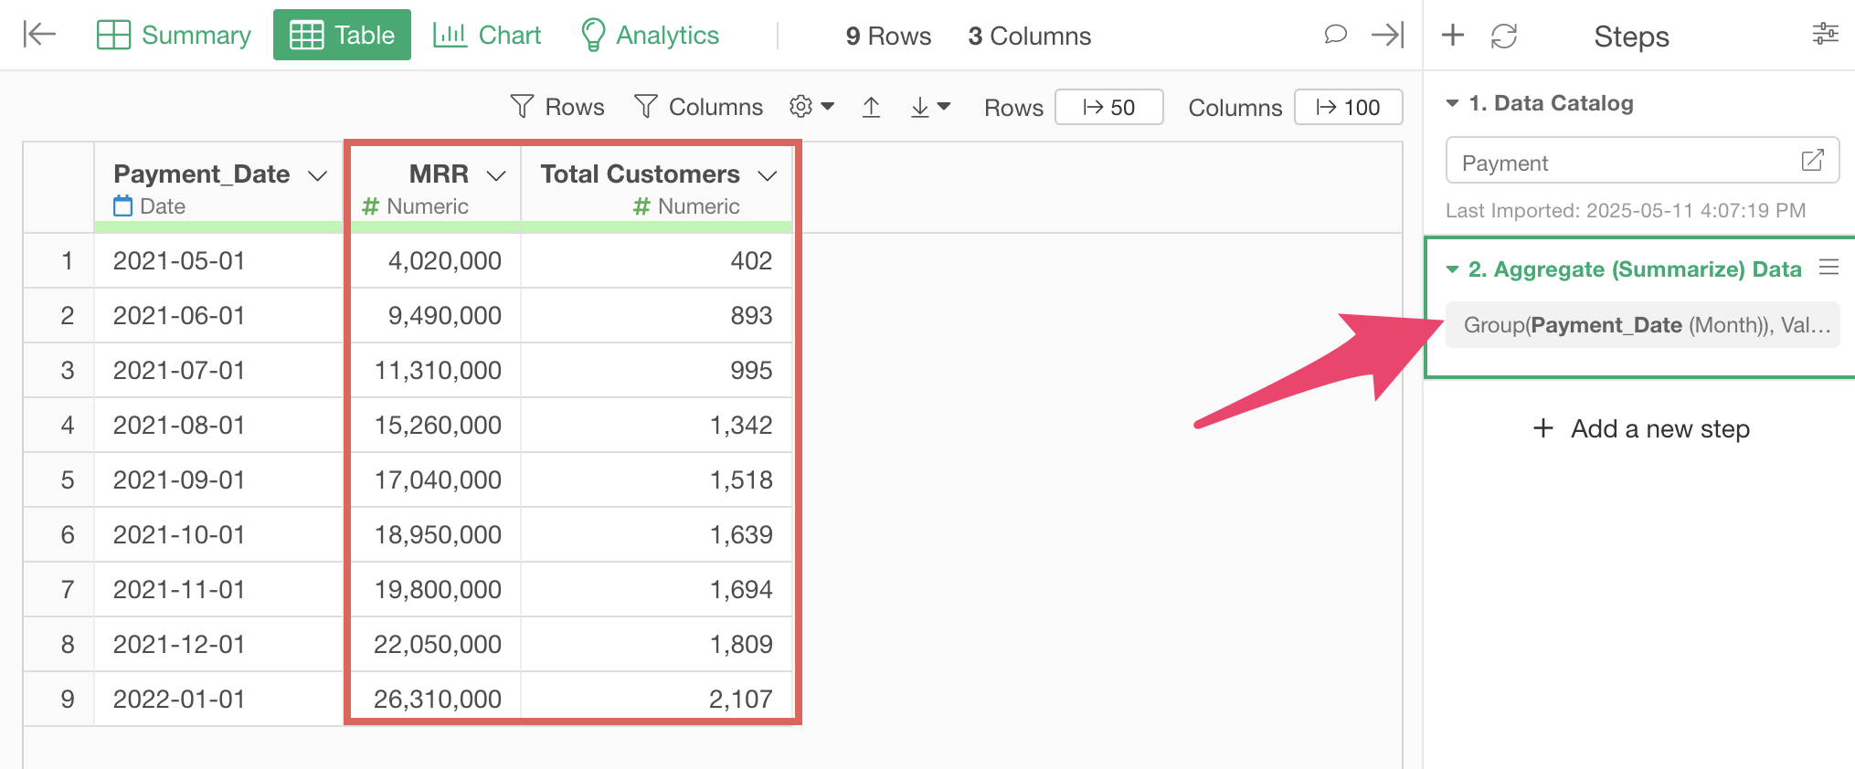The height and width of the screenshot is (769, 1855).
Task: Switch to the Chart tab
Action: (x=487, y=35)
